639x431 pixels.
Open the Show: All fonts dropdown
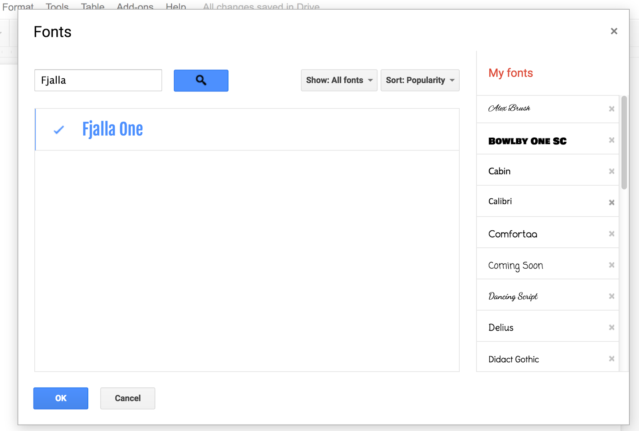(x=339, y=80)
